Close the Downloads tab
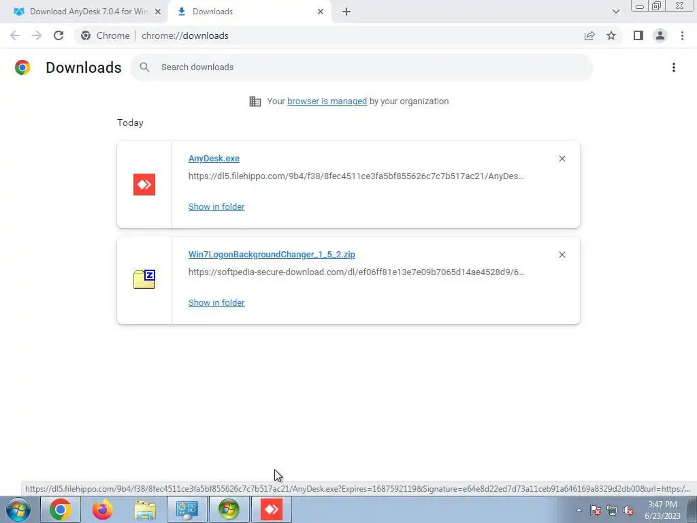The height and width of the screenshot is (523, 697). [321, 12]
